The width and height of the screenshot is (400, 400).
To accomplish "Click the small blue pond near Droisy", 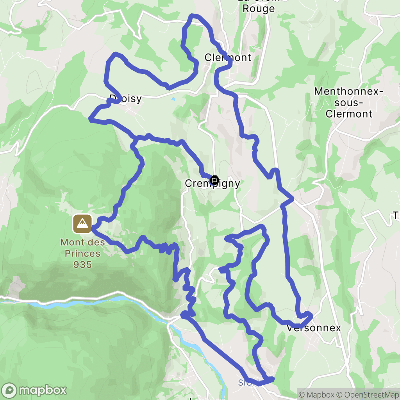I will 173,99.
